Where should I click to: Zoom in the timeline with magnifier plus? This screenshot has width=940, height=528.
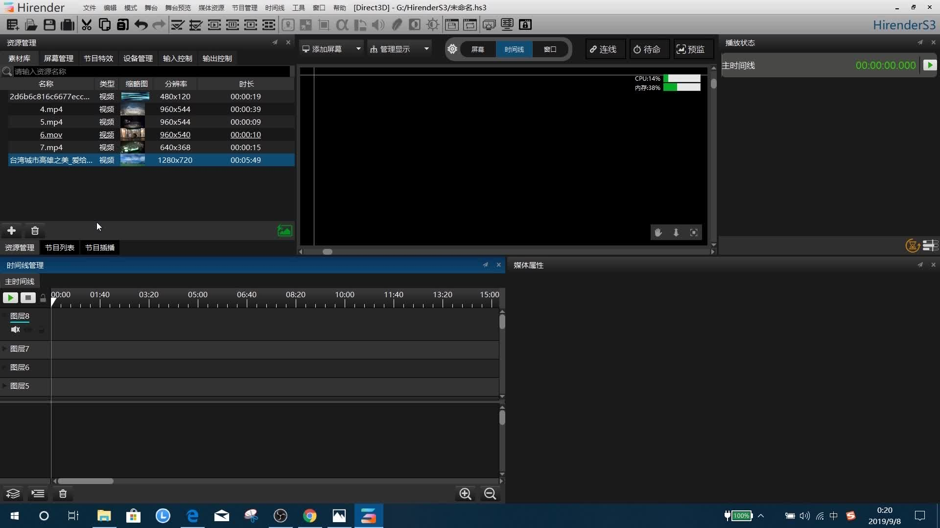point(465,494)
